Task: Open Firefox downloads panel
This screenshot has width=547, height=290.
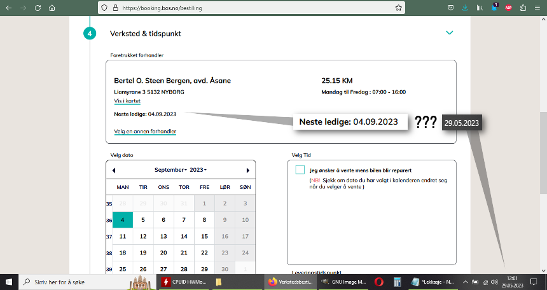Action: point(465,8)
